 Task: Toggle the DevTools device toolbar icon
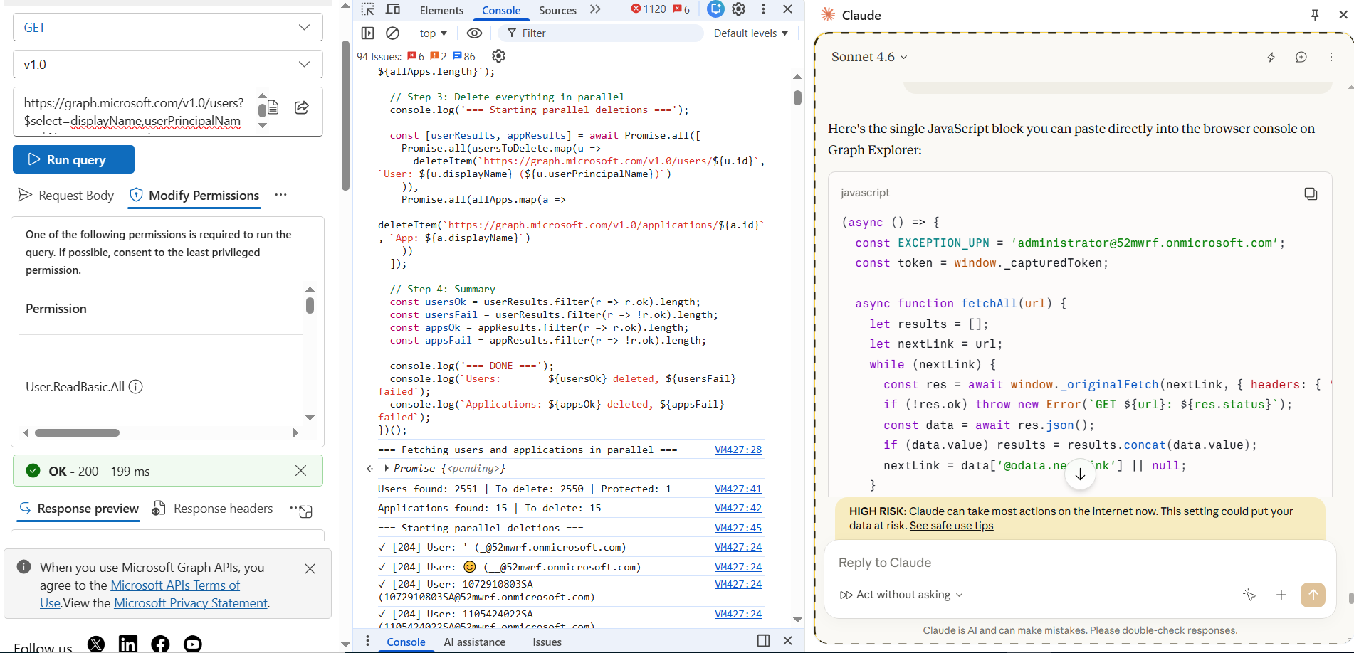pos(393,9)
